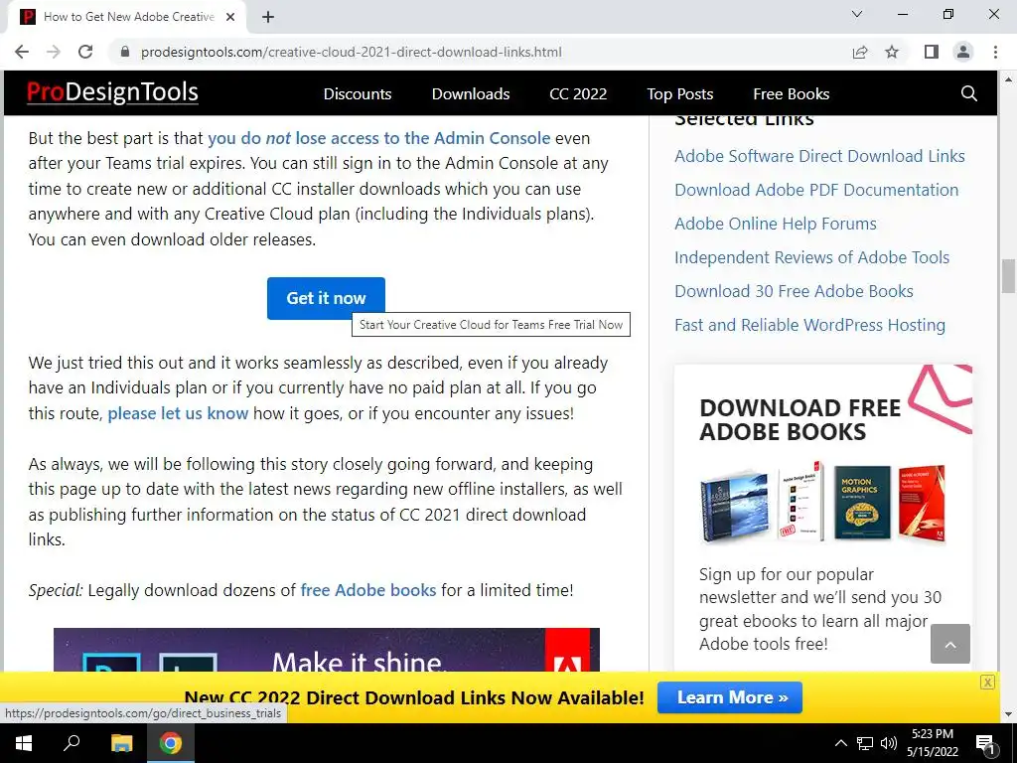Close the Adobe Creative tab
Image resolution: width=1017 pixels, height=763 pixels.
[230, 17]
